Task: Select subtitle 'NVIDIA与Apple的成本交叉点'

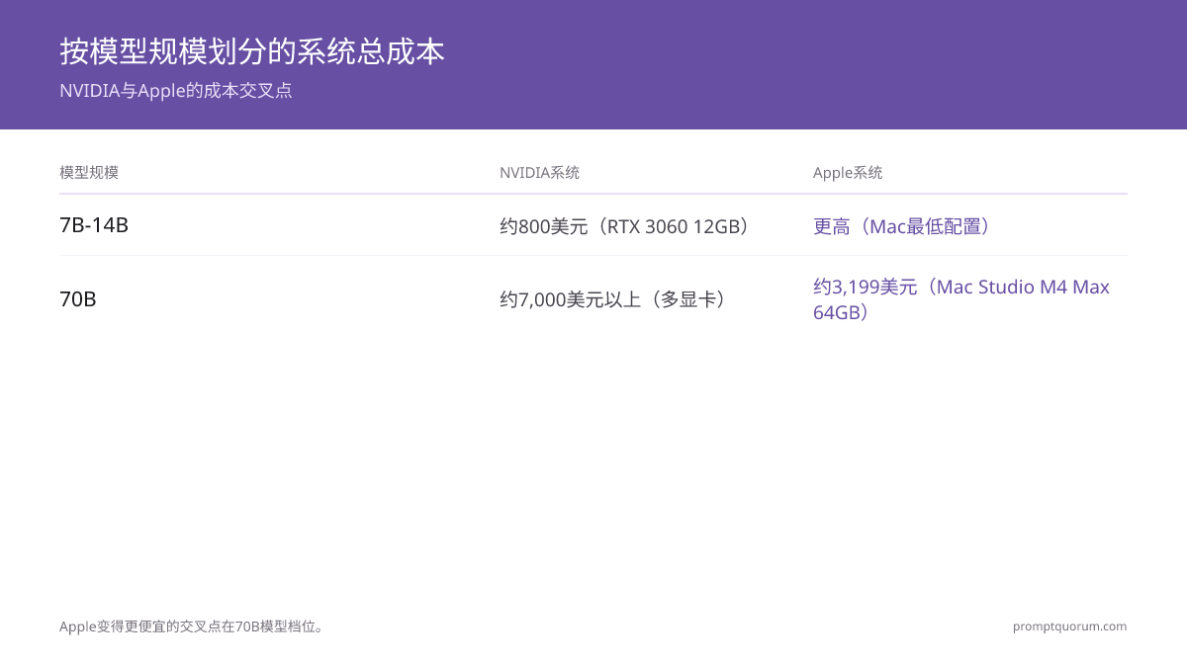Action: point(176,91)
